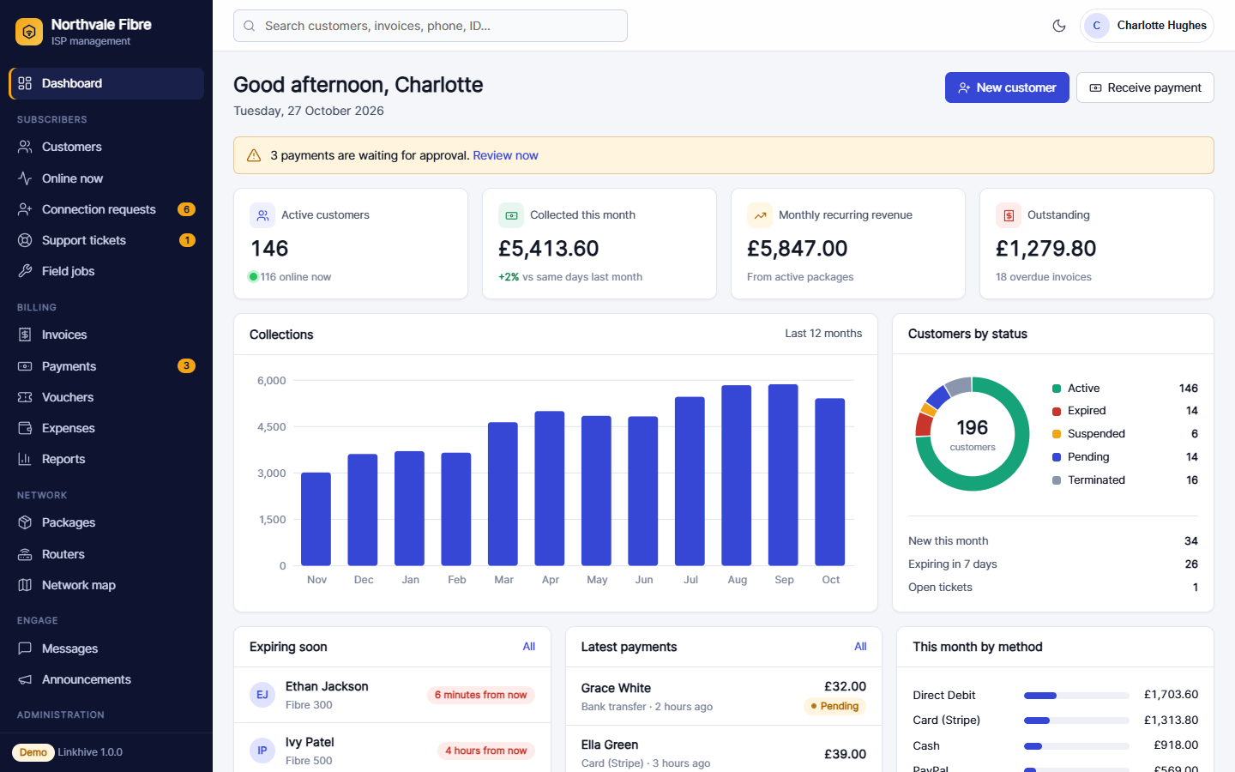Open Field jobs in the sidebar

click(x=106, y=271)
